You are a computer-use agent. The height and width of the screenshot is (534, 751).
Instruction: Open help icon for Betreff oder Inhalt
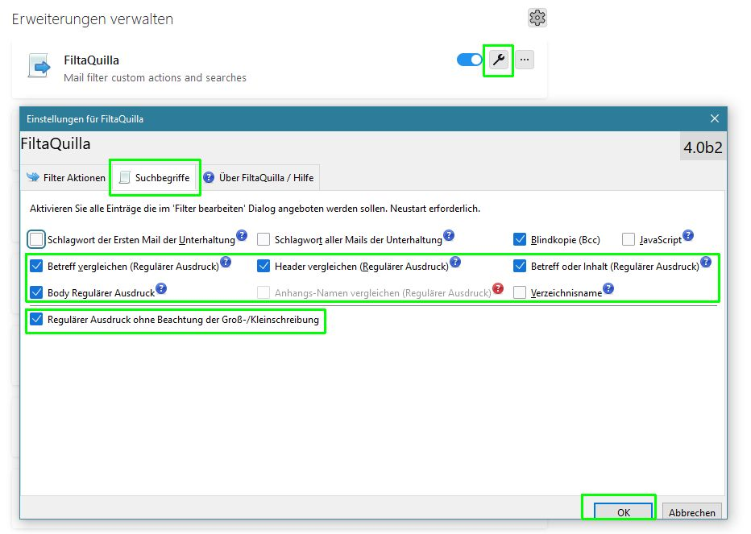(x=706, y=262)
